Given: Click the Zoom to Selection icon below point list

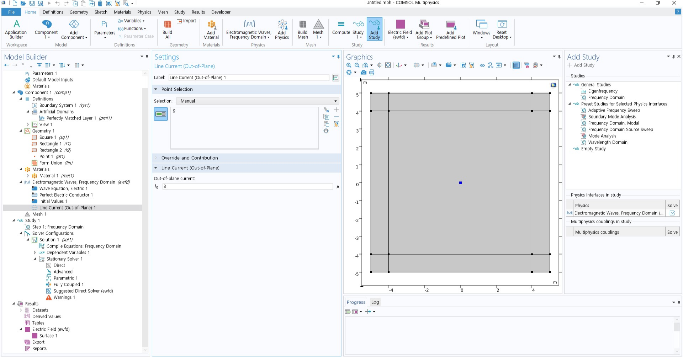Looking at the screenshot, I should 326,131.
